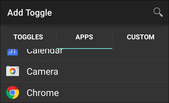The image size is (169, 103).
Task: Click the blue center of the Chrome logo
Action: click(13, 92)
